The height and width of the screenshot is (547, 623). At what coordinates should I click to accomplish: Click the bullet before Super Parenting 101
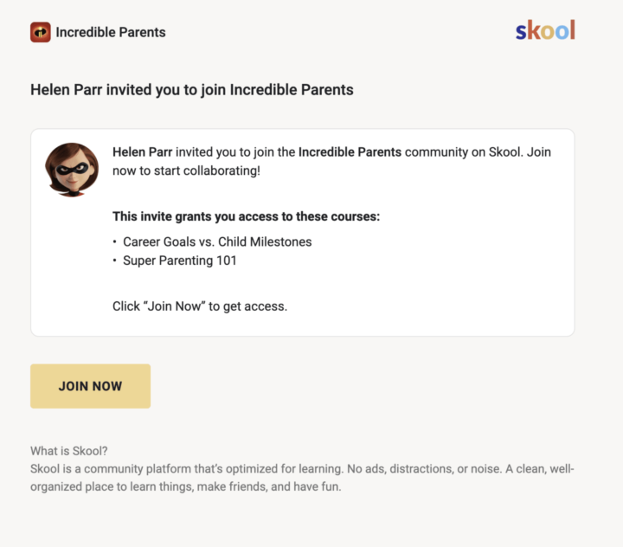point(114,261)
